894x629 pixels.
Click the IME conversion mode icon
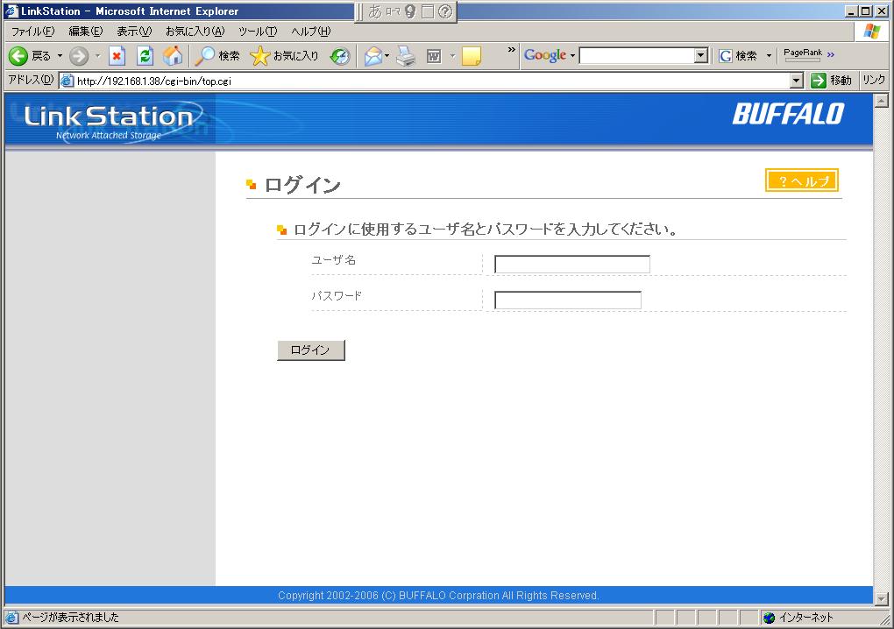tap(393, 11)
